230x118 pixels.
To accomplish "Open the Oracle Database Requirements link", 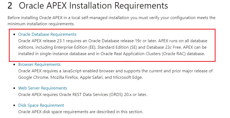I will click(x=47, y=34).
